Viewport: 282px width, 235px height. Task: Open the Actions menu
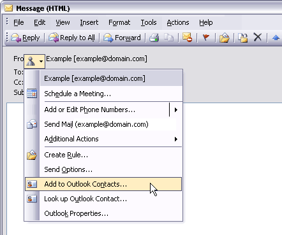click(178, 22)
